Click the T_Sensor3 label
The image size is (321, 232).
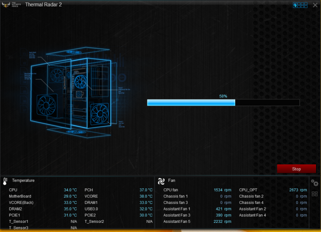click(18, 228)
